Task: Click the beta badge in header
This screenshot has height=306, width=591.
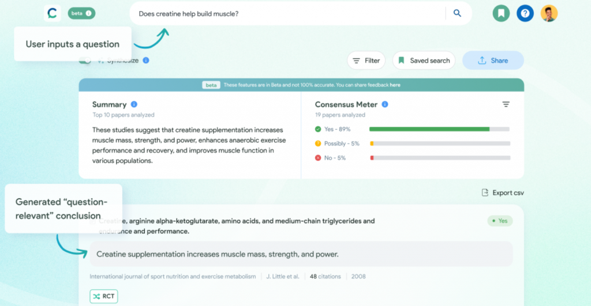Action: 81,13
